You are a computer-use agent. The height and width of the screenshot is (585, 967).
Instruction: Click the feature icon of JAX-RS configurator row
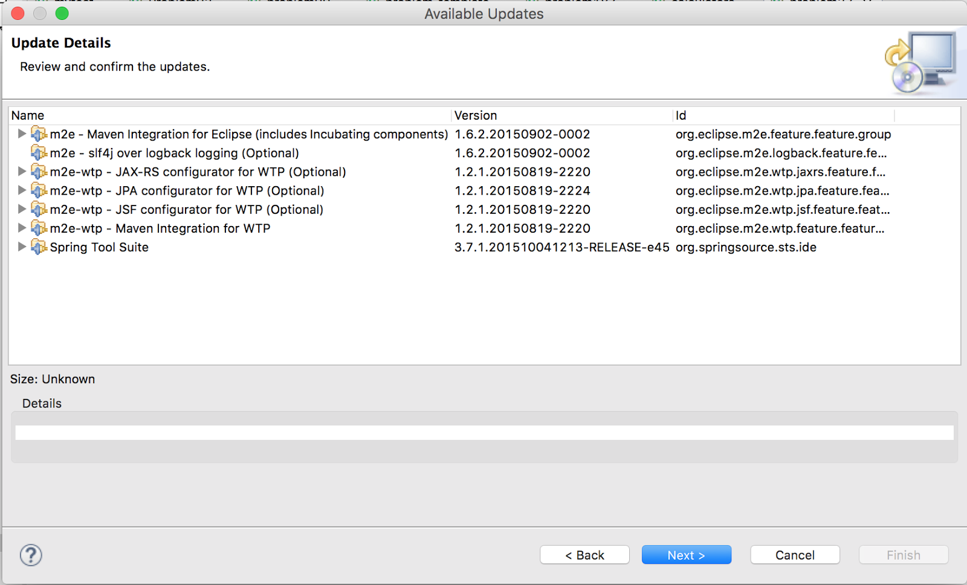tap(39, 172)
